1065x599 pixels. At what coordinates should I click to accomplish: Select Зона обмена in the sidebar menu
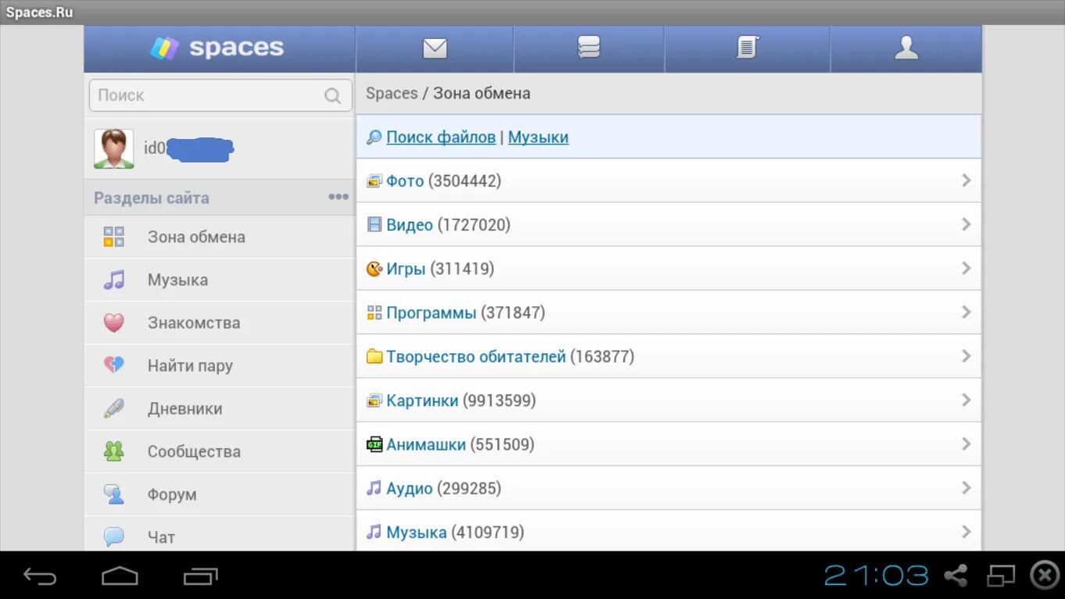[x=220, y=237]
